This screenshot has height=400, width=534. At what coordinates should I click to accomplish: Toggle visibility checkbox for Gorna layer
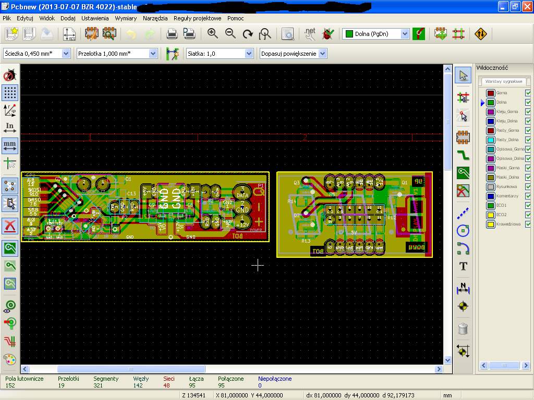click(x=528, y=93)
